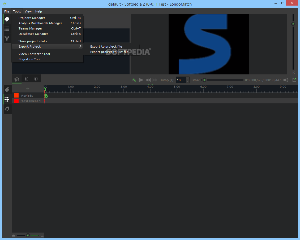Open the Help menu

tap(38, 11)
